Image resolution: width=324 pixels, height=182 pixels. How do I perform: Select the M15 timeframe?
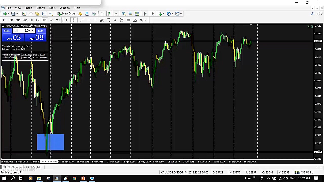(18, 20)
